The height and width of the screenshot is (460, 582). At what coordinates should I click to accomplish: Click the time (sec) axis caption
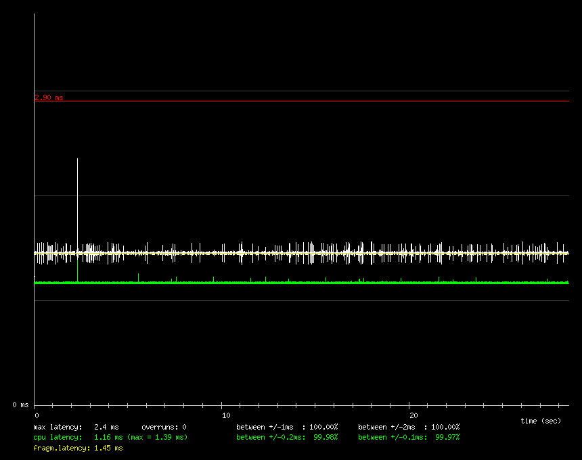(x=541, y=421)
